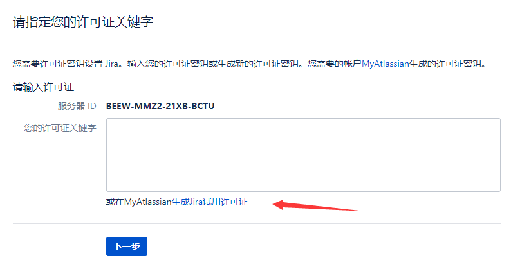
Task: Open the 生成Jira试用许可证 link
Action: 210,202
